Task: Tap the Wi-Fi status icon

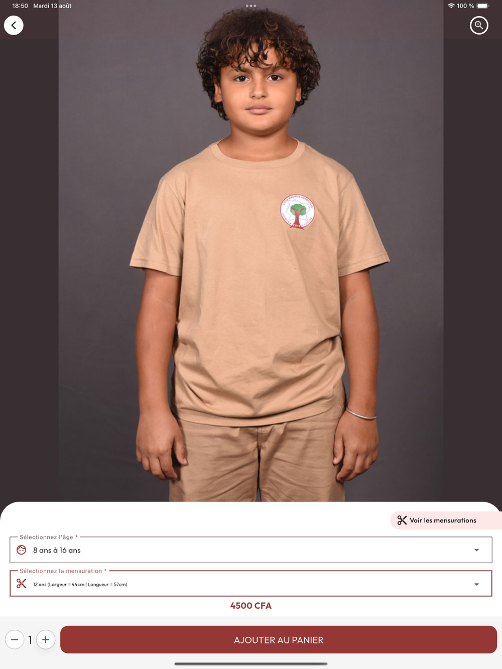Action: [x=451, y=6]
